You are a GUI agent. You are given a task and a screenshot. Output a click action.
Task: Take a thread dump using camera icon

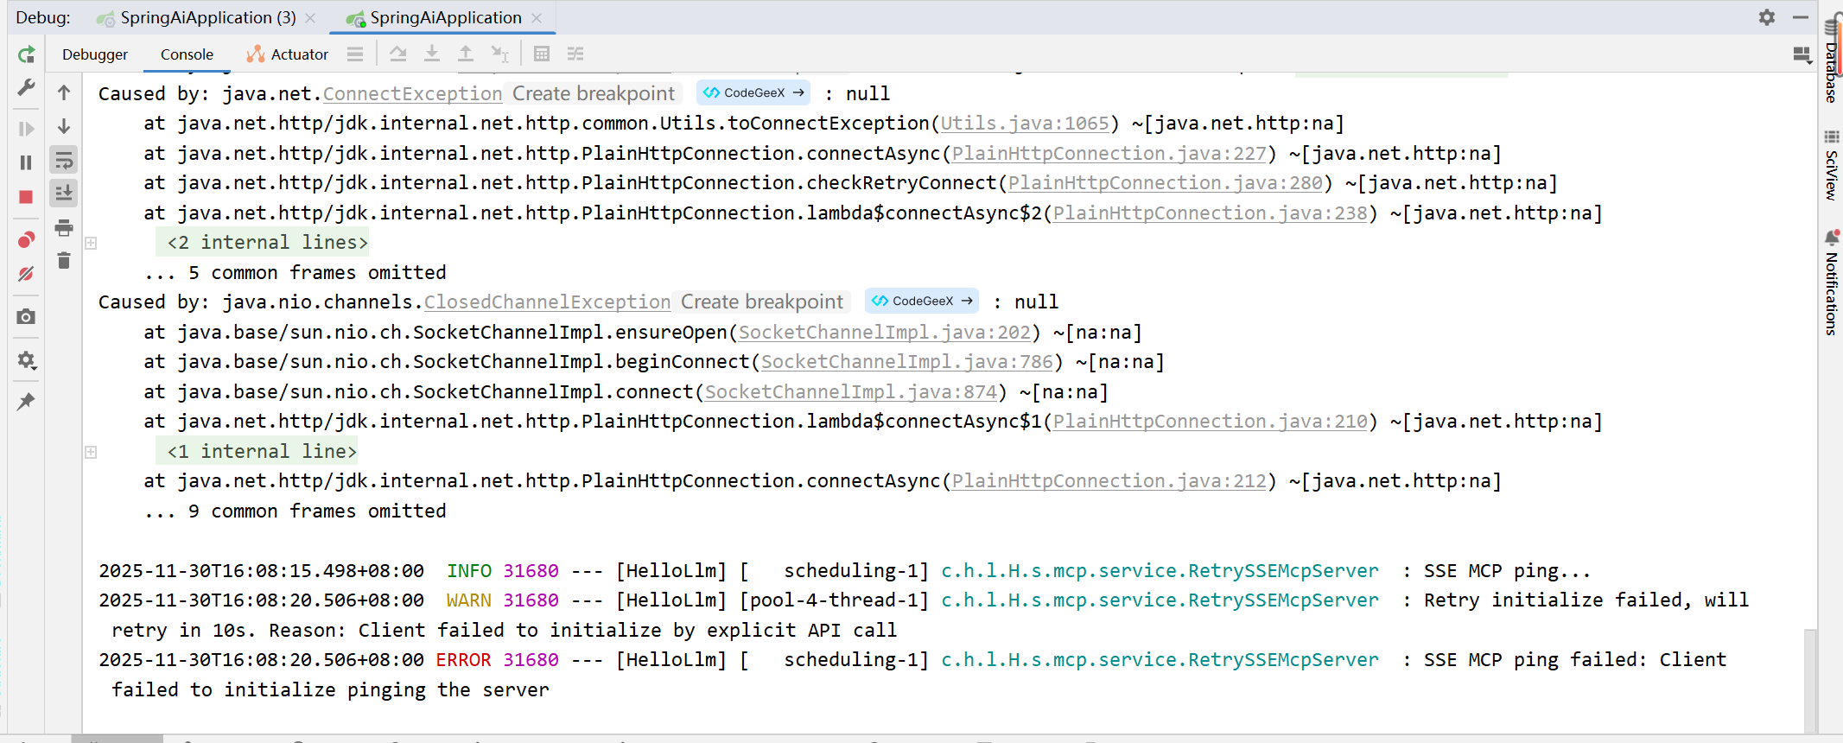coord(26,317)
